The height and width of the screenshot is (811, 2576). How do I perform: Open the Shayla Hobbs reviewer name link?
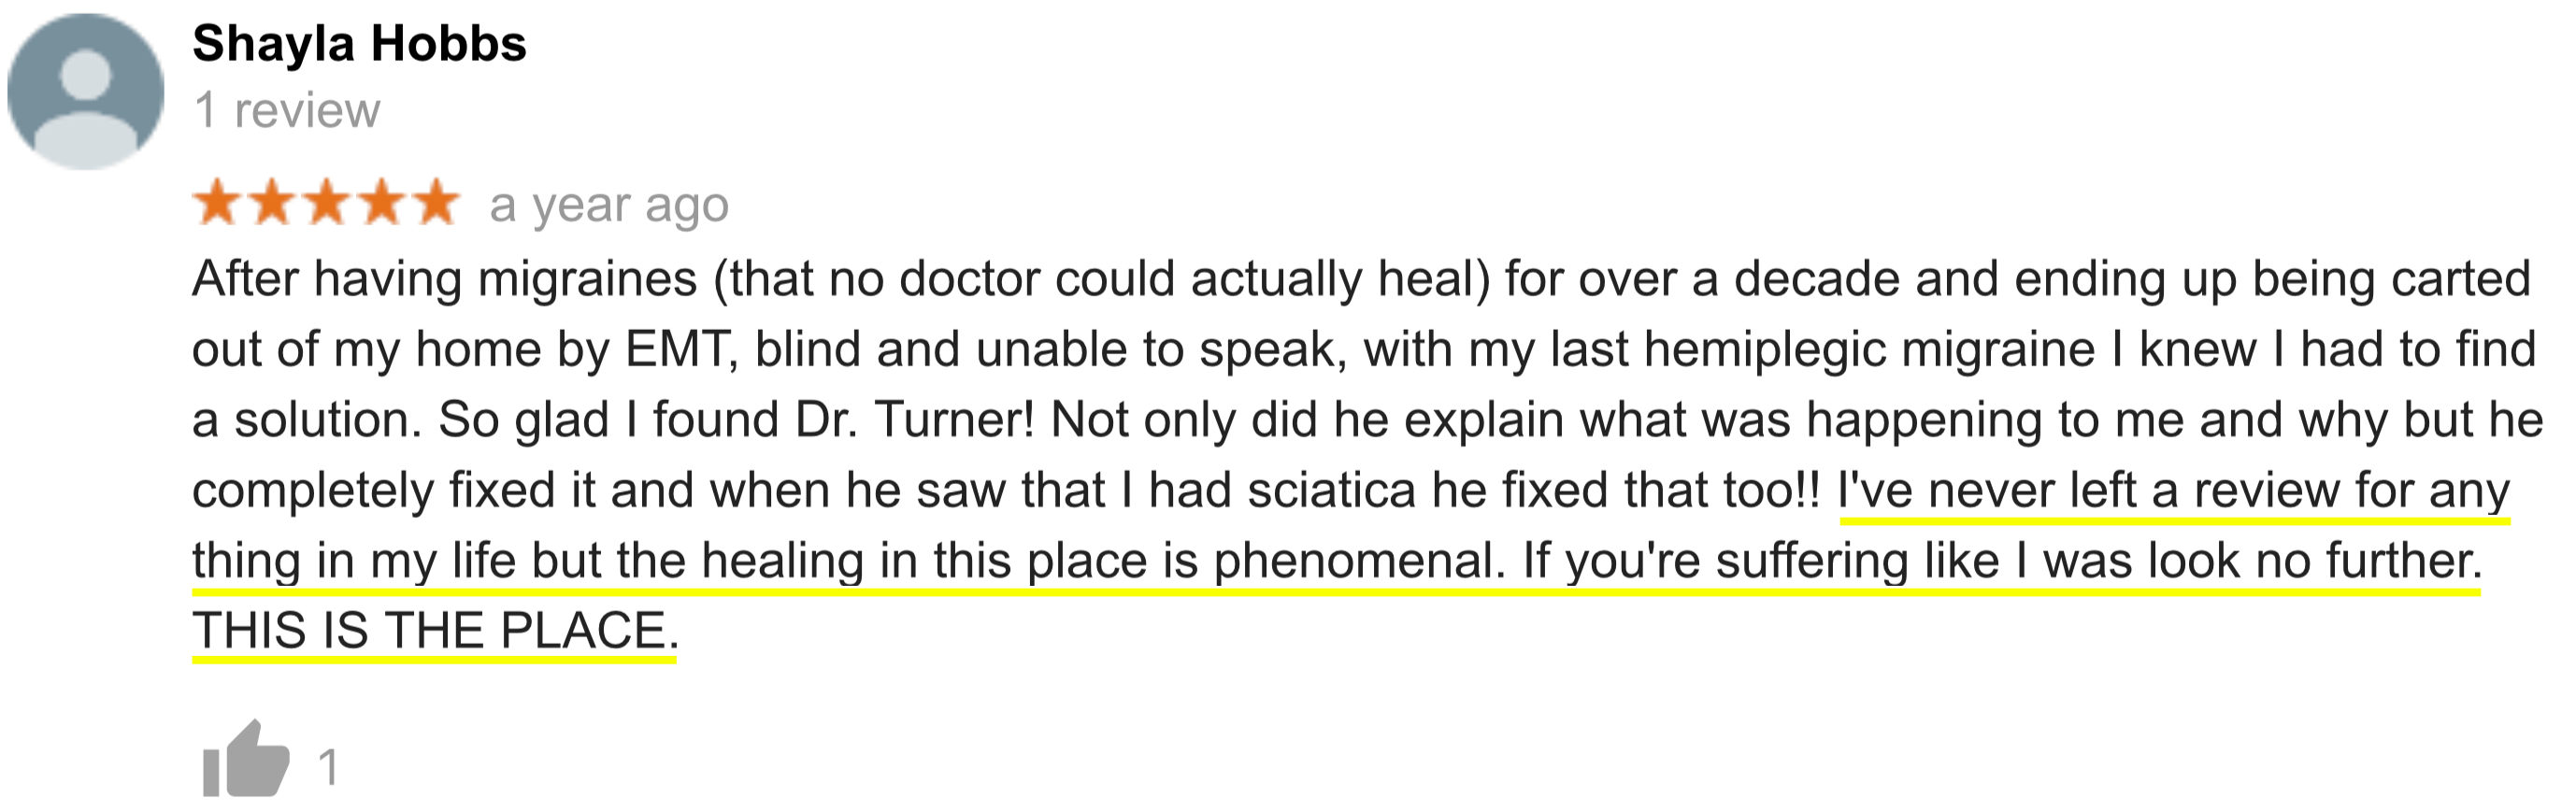359,45
